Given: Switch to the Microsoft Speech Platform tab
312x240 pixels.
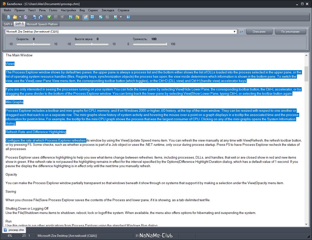Looking at the screenshot, I should (x=42, y=24).
